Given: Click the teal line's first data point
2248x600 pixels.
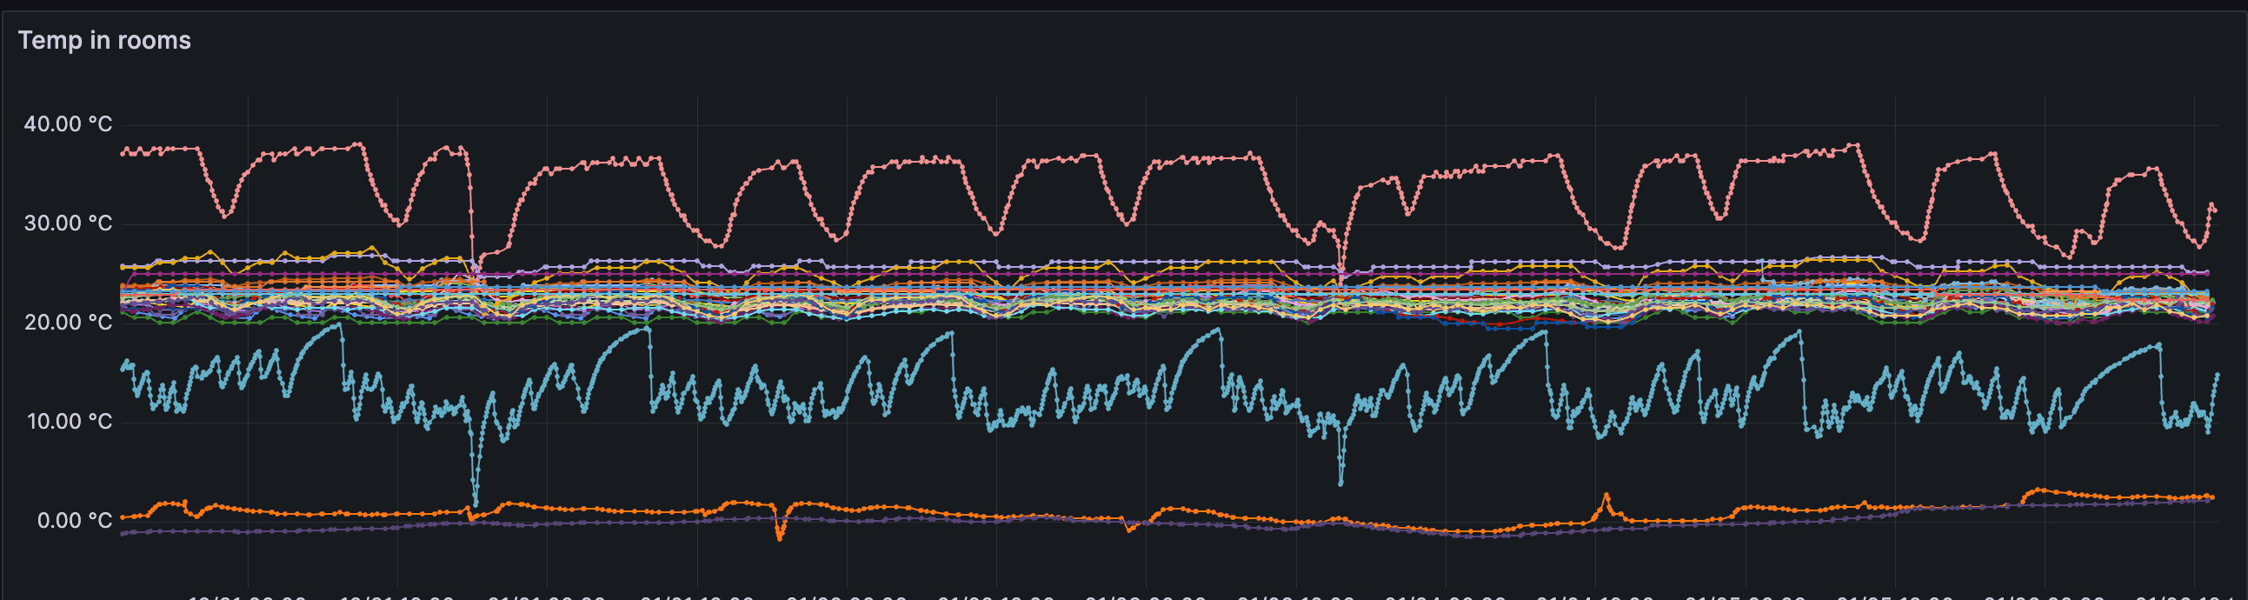Looking at the screenshot, I should [x=123, y=370].
